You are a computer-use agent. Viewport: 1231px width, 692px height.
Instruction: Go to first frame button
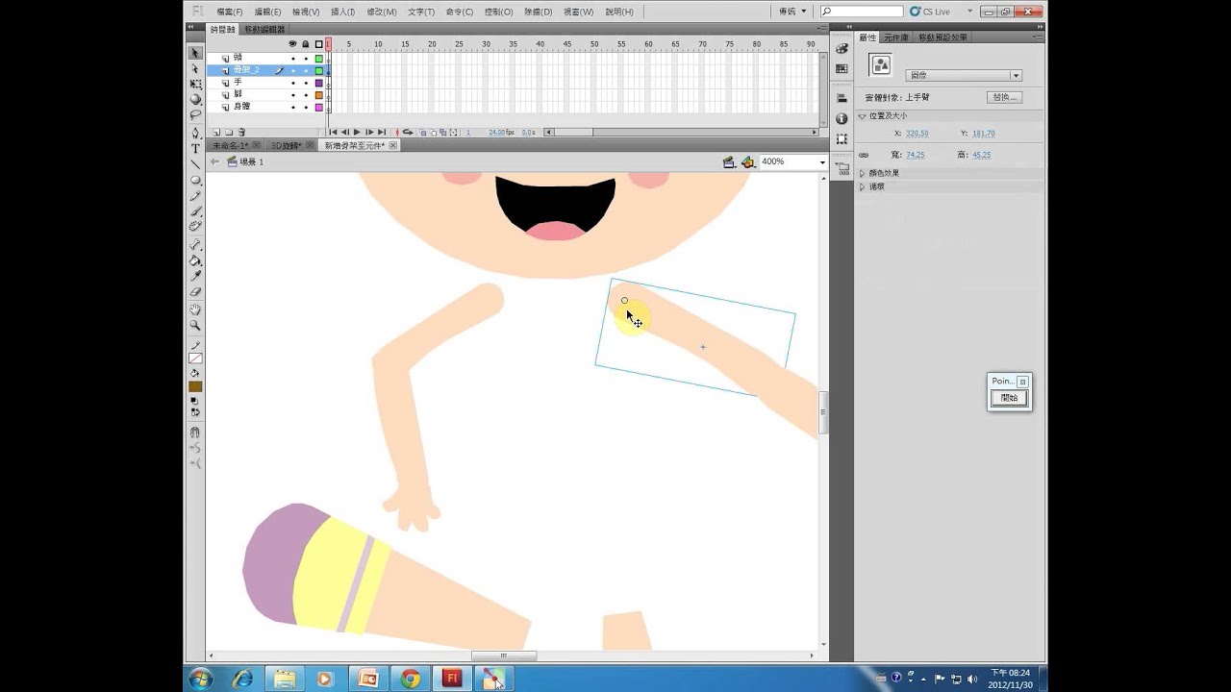pyautogui.click(x=334, y=132)
